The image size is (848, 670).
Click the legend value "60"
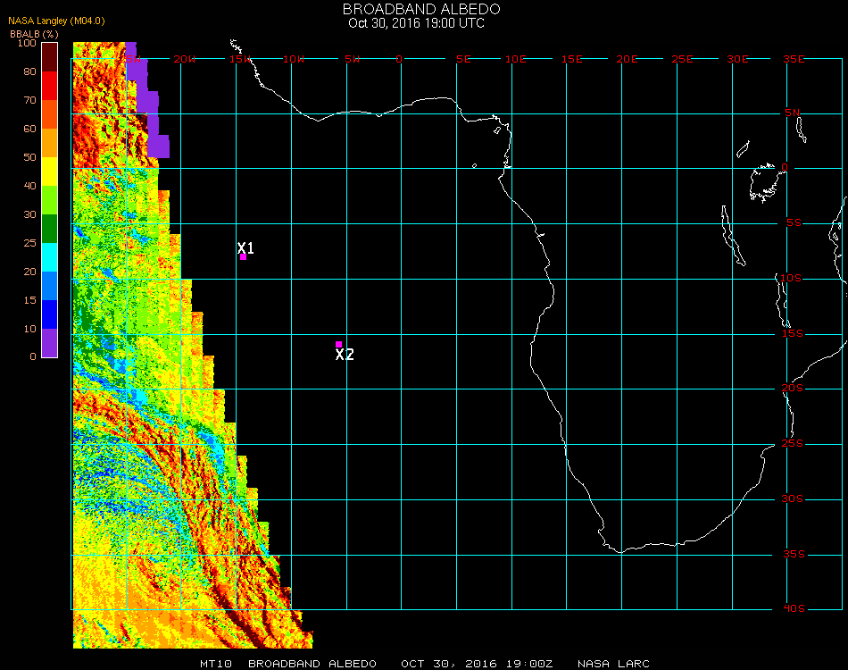(30, 129)
